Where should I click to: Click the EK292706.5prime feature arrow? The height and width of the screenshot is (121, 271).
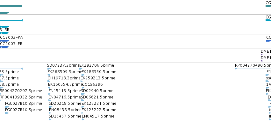pyautogui.click(x=81, y=69)
